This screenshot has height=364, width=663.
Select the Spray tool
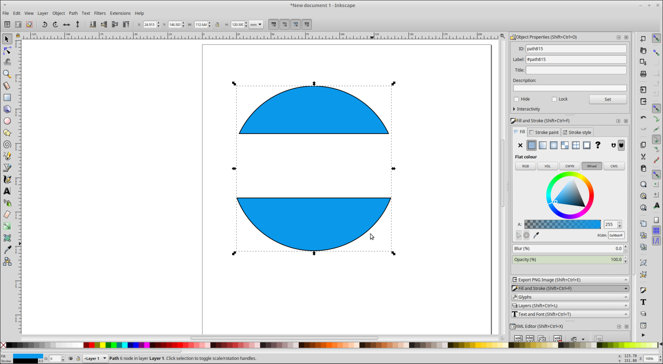[x=7, y=203]
